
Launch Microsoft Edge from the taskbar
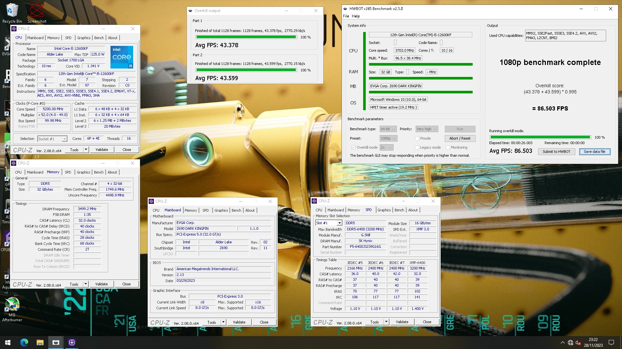24,342
